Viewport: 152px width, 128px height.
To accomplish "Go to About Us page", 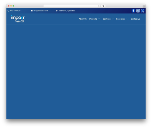I will tap(83, 19).
